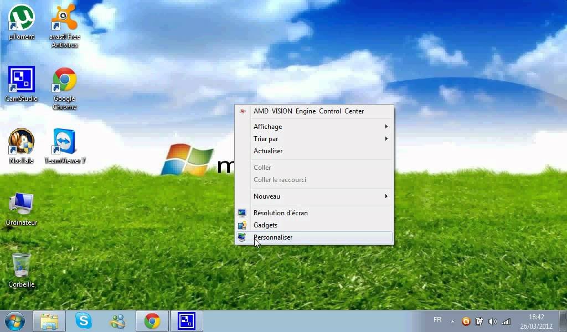The height and width of the screenshot is (332, 567).
Task: Open Chrome from the taskbar
Action: [152, 320]
